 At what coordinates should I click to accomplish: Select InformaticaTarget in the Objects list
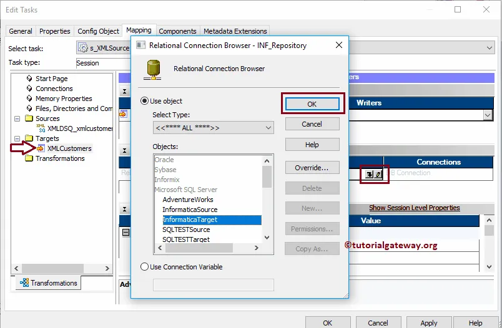tap(212, 219)
